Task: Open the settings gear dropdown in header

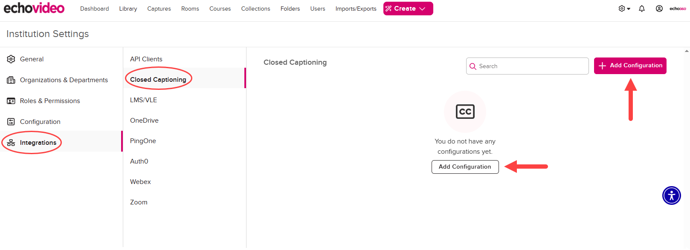Action: pos(624,9)
